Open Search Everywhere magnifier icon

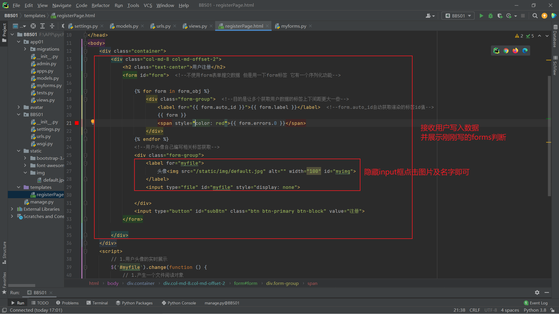(535, 16)
